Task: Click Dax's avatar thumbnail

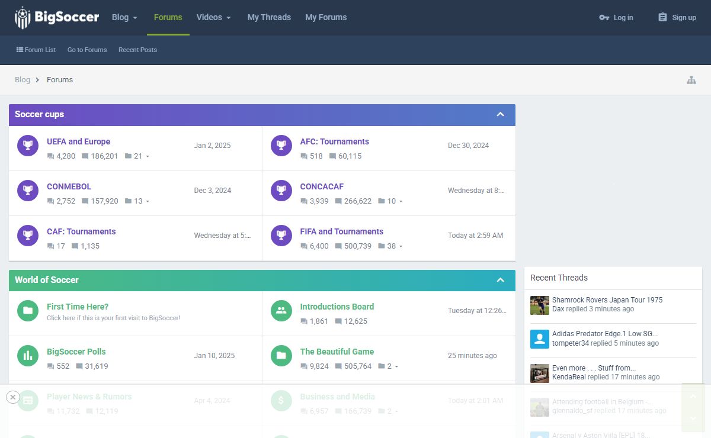Action: [x=540, y=305]
